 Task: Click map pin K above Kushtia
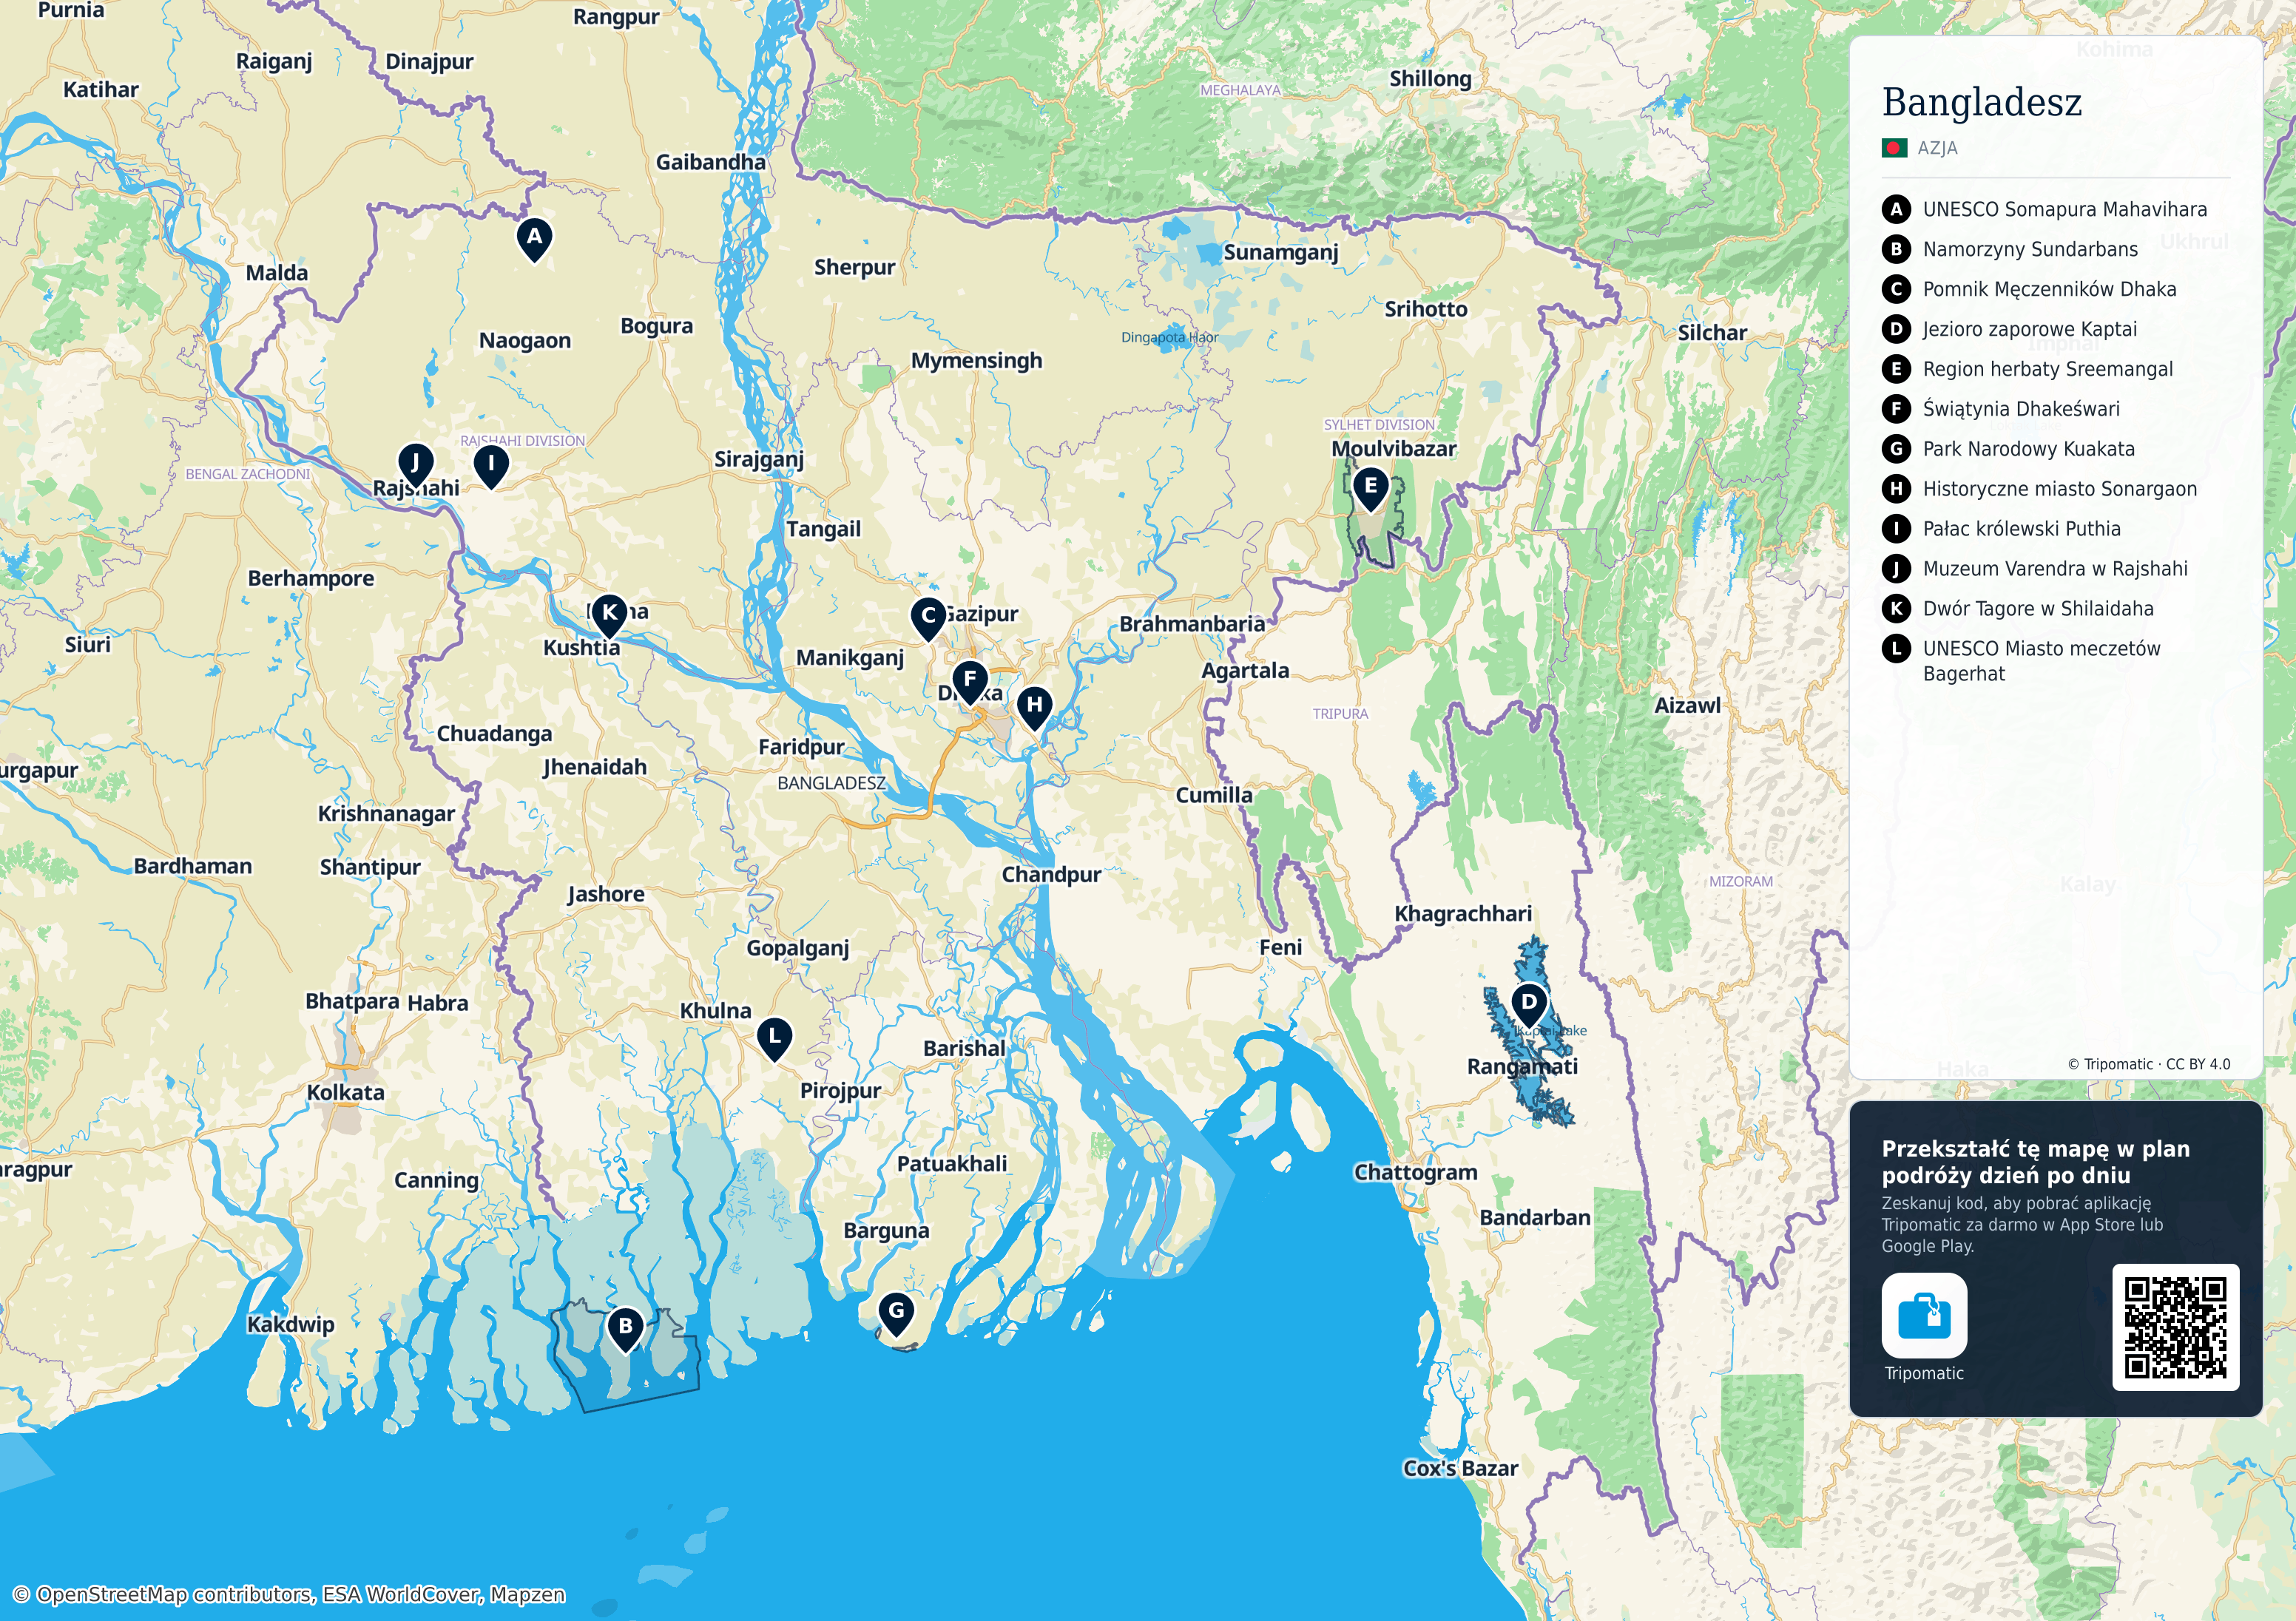click(x=609, y=615)
